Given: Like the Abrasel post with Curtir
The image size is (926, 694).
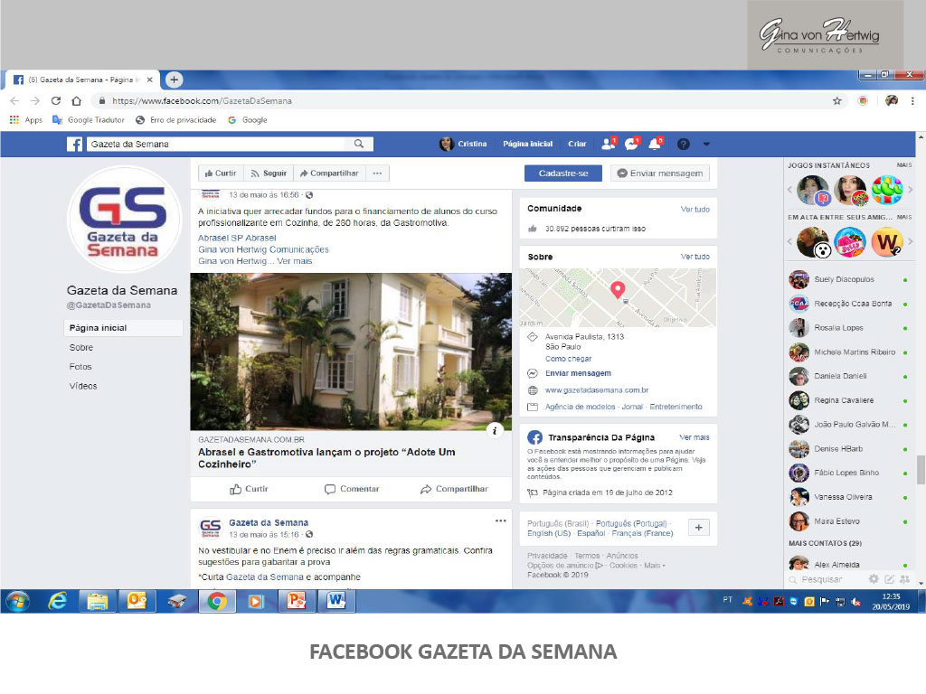Looking at the screenshot, I should coord(249,489).
